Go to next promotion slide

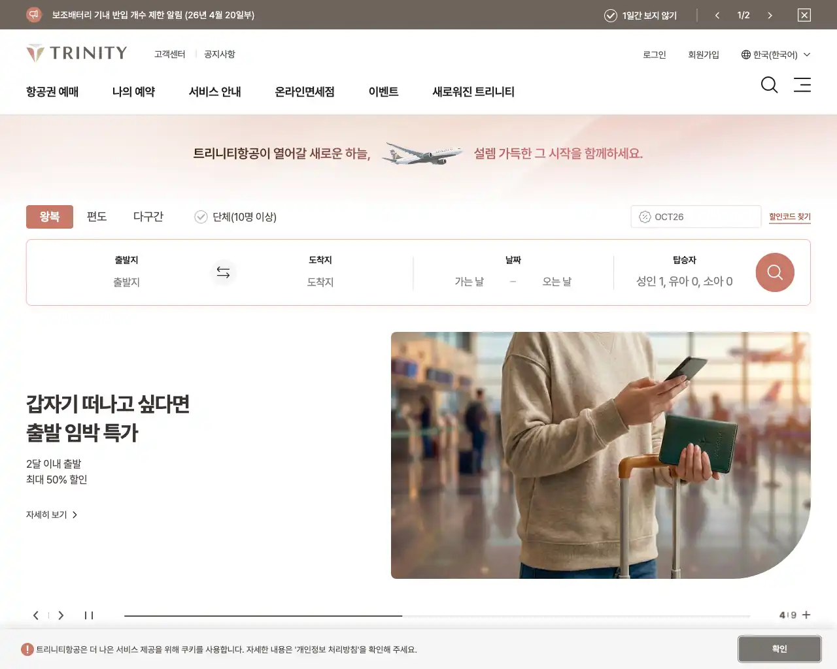tap(61, 615)
